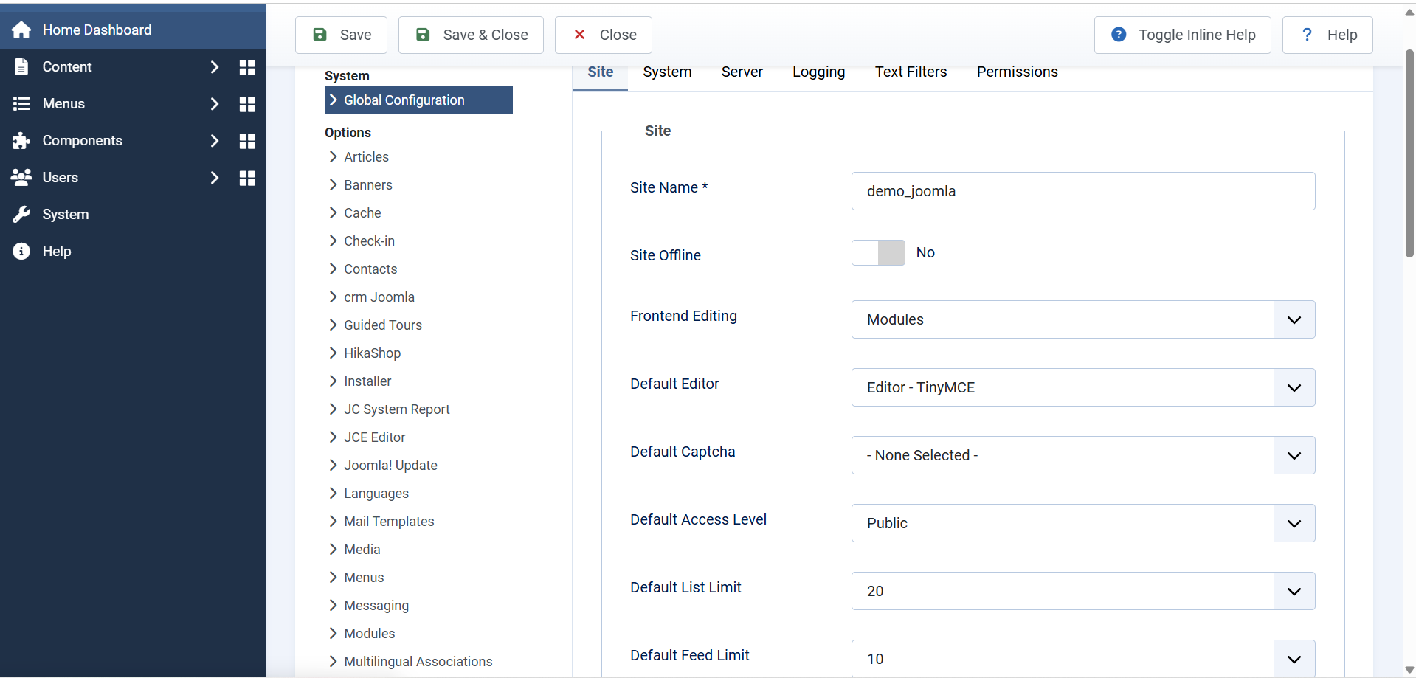Viewport: 1416px width, 678px height.
Task: Expand the Content submenu arrow
Action: pos(214,67)
